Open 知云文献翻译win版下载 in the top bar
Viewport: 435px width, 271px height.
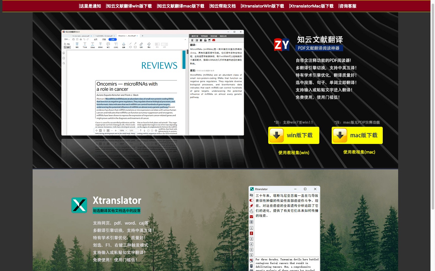(129, 6)
